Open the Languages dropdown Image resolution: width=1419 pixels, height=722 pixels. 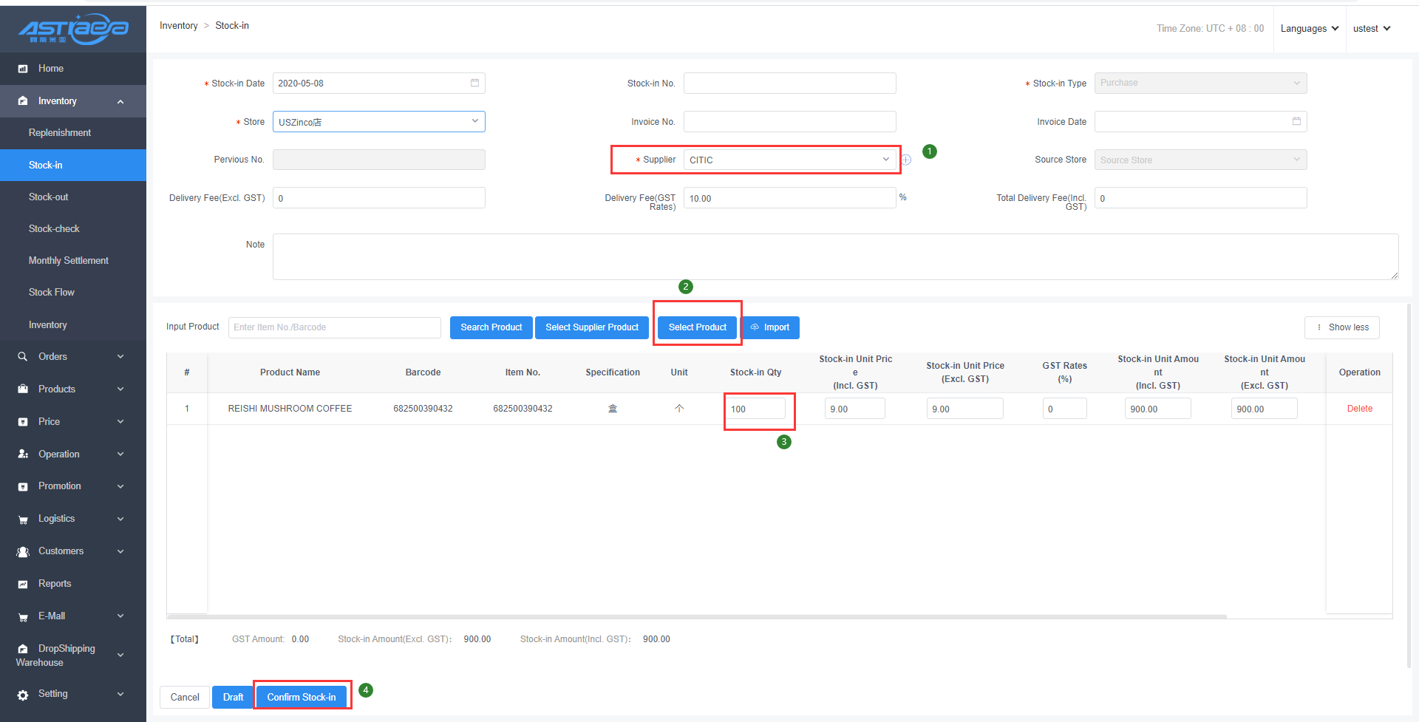pyautogui.click(x=1309, y=29)
